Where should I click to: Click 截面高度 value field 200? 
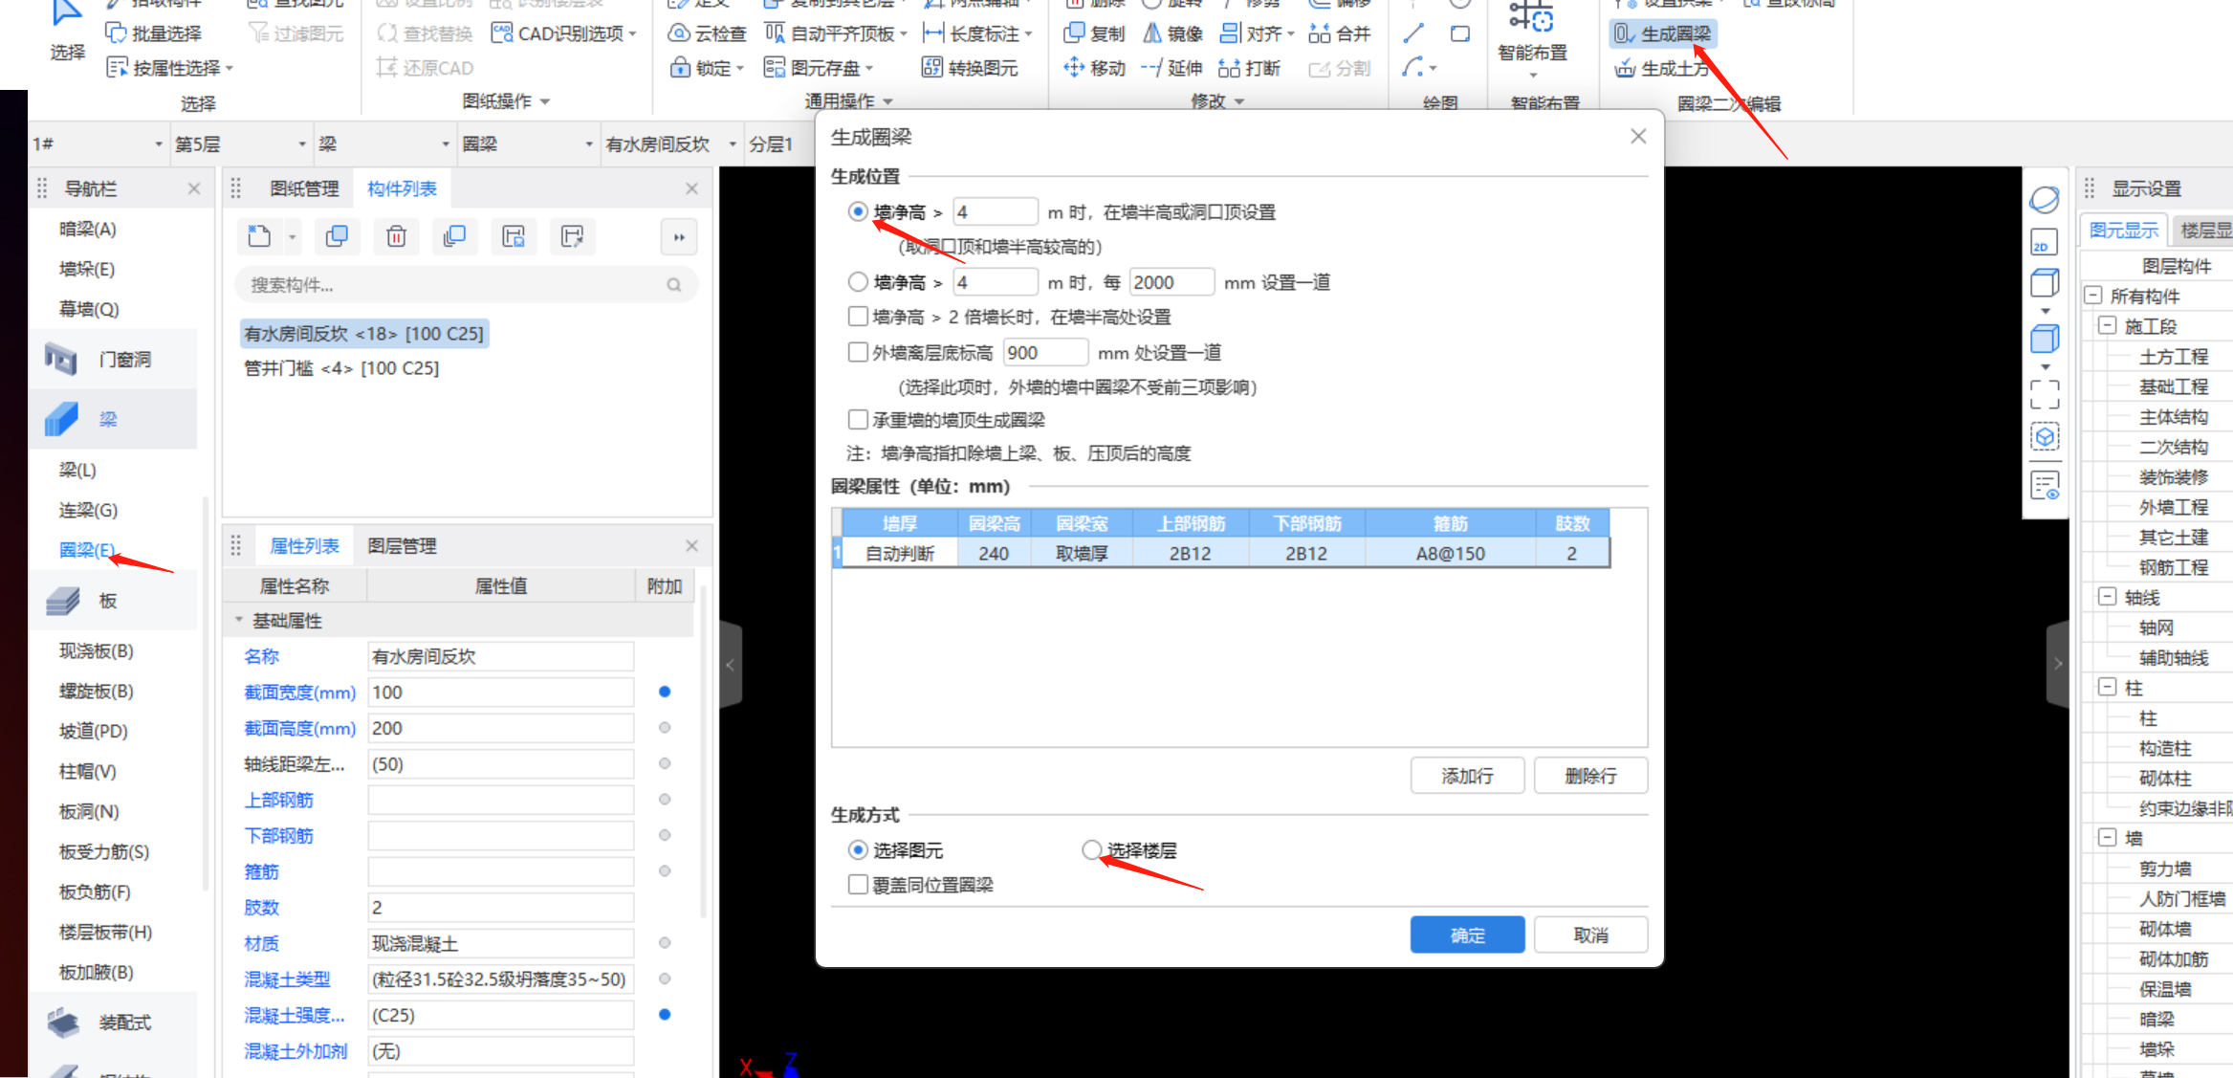[500, 728]
